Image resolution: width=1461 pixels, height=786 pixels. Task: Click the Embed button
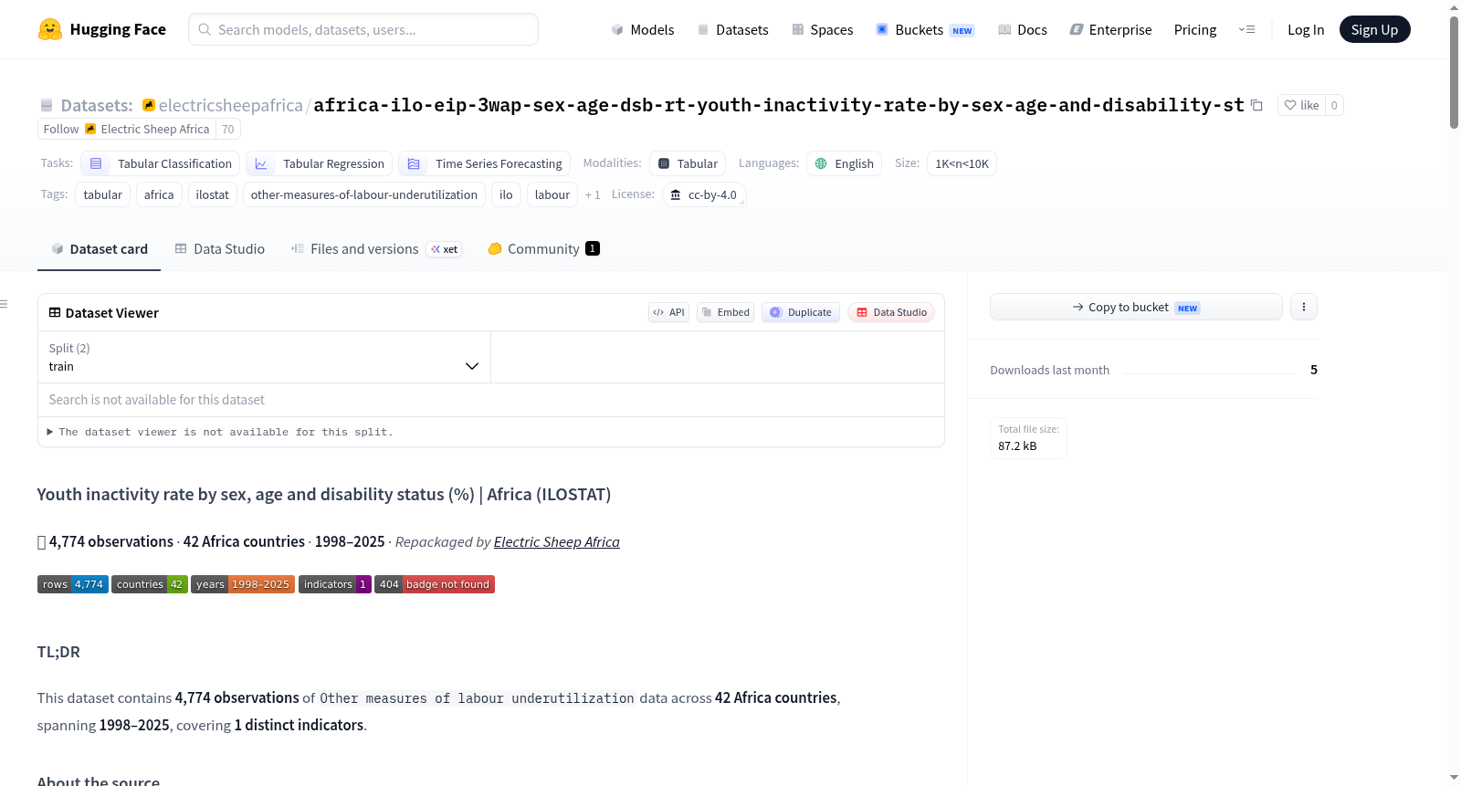coord(726,312)
